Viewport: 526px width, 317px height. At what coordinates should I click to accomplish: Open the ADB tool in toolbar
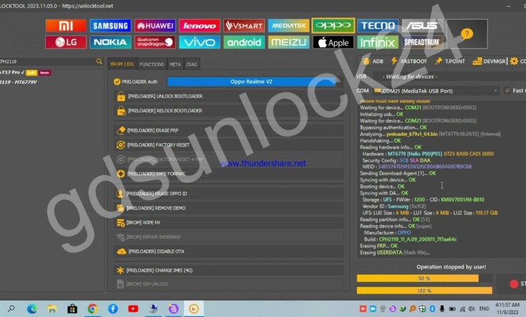(x=373, y=61)
